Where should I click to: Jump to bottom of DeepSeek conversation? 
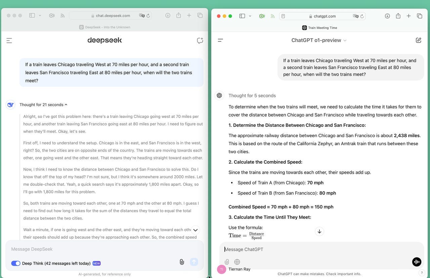click(x=195, y=230)
